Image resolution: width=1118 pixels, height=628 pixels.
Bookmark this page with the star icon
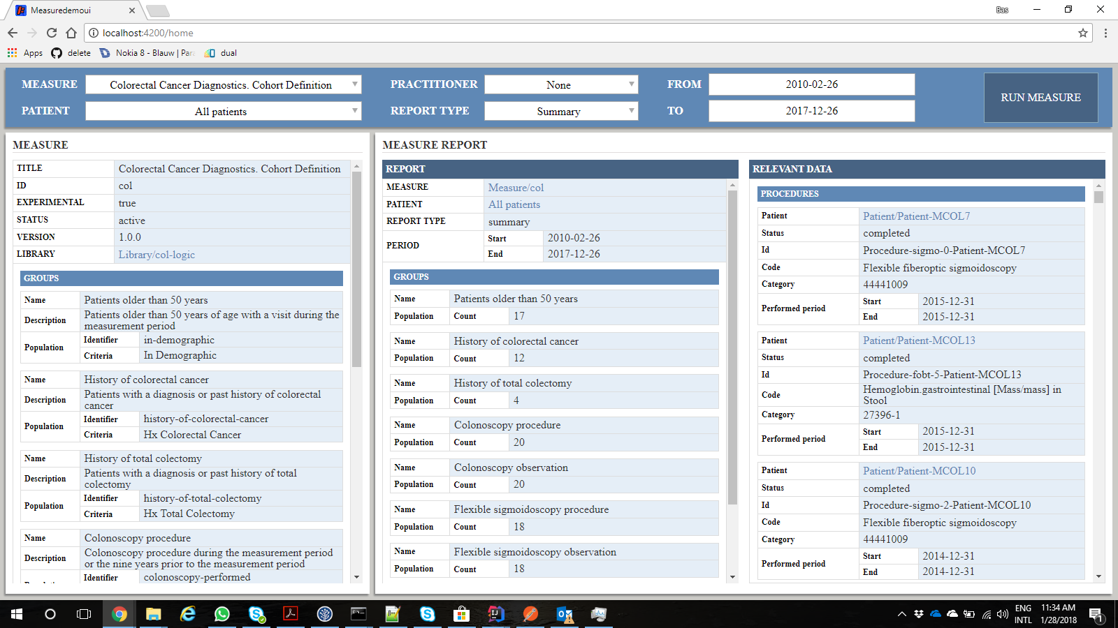[1083, 33]
